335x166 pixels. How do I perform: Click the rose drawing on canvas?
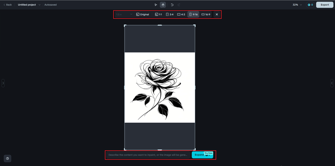(x=160, y=87)
